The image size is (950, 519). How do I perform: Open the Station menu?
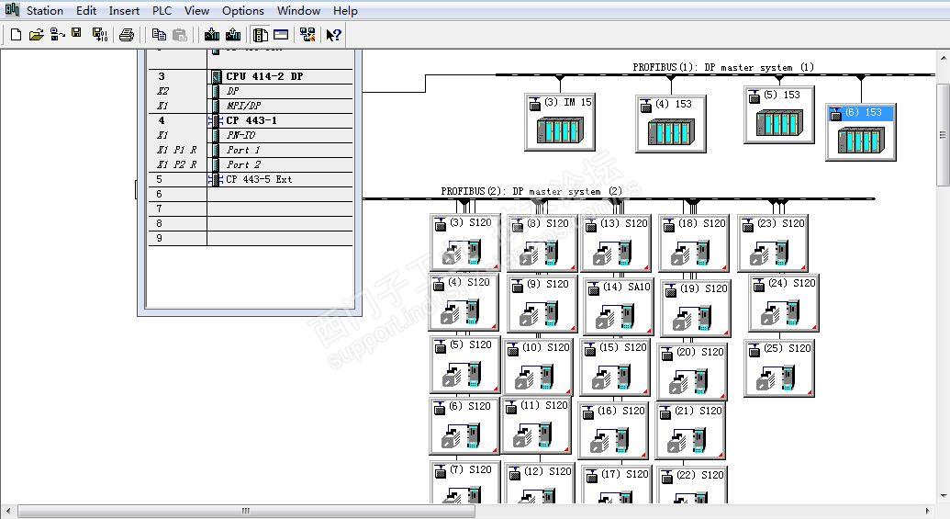[45, 10]
